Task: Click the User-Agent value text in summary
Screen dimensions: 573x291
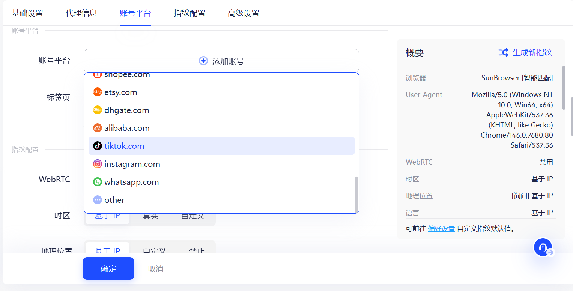Action: click(x=512, y=120)
